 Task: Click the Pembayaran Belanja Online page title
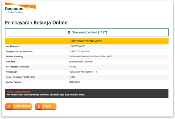[x=36, y=23]
